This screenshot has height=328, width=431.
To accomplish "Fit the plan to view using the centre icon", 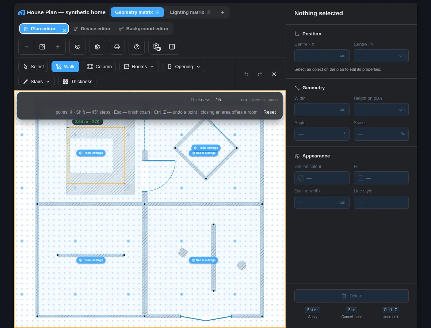I will click(x=42, y=47).
